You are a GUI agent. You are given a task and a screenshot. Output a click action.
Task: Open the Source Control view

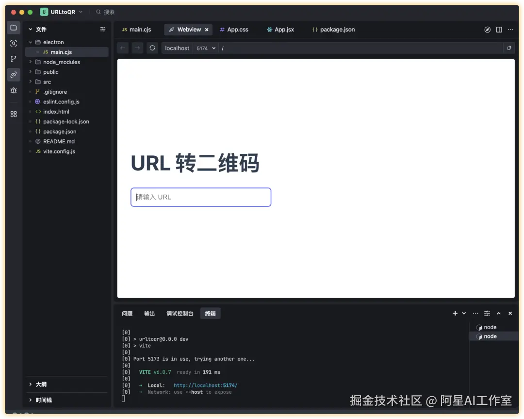[13, 59]
